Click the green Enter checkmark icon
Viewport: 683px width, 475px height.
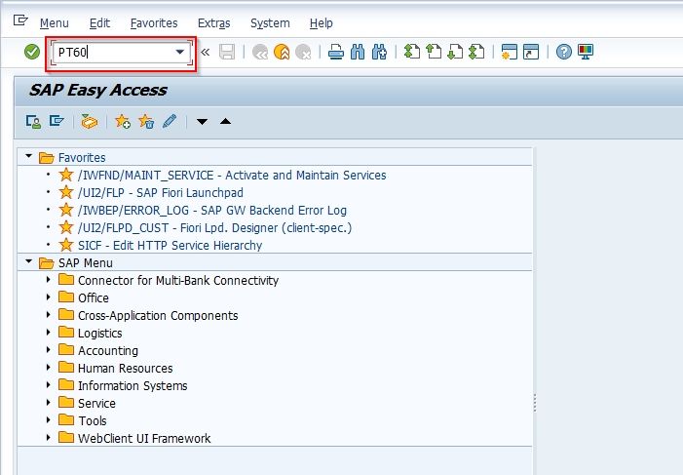32,52
